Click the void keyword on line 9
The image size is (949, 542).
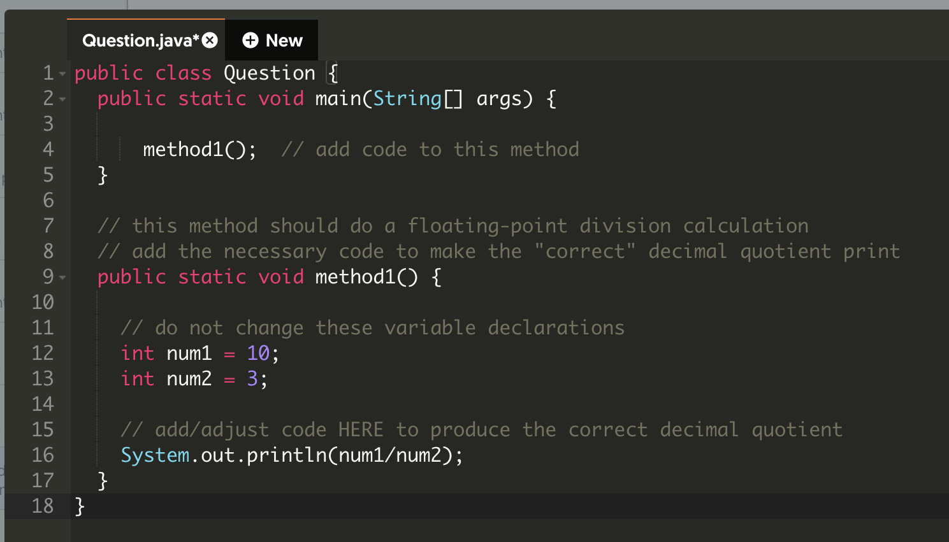281,276
